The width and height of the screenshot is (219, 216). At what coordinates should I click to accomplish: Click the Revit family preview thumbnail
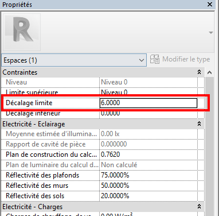click(x=22, y=32)
